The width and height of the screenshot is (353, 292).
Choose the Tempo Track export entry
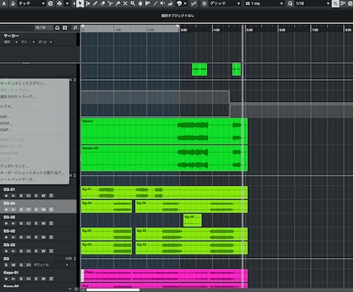pyautogui.click(x=14, y=166)
